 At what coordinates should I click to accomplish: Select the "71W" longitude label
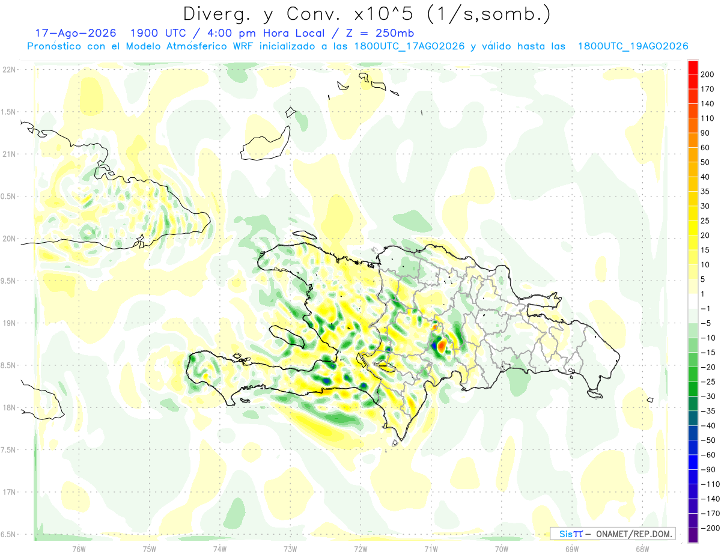tap(431, 549)
